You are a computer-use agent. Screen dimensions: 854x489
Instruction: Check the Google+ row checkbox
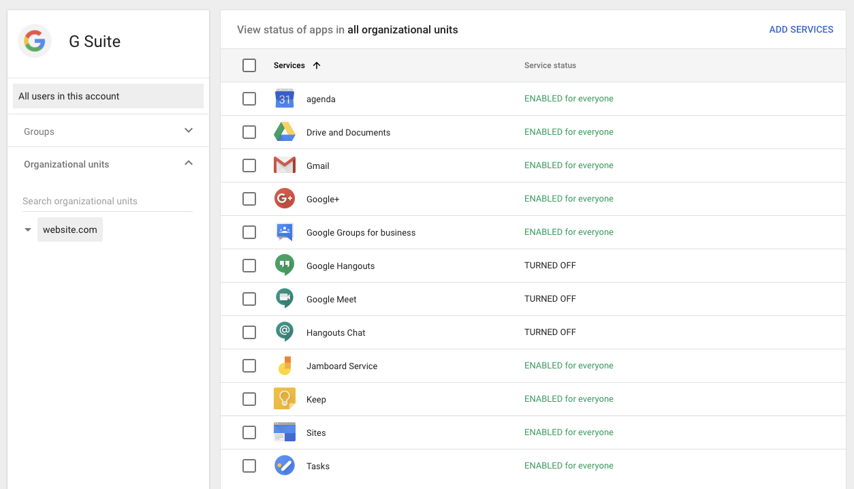(x=249, y=199)
